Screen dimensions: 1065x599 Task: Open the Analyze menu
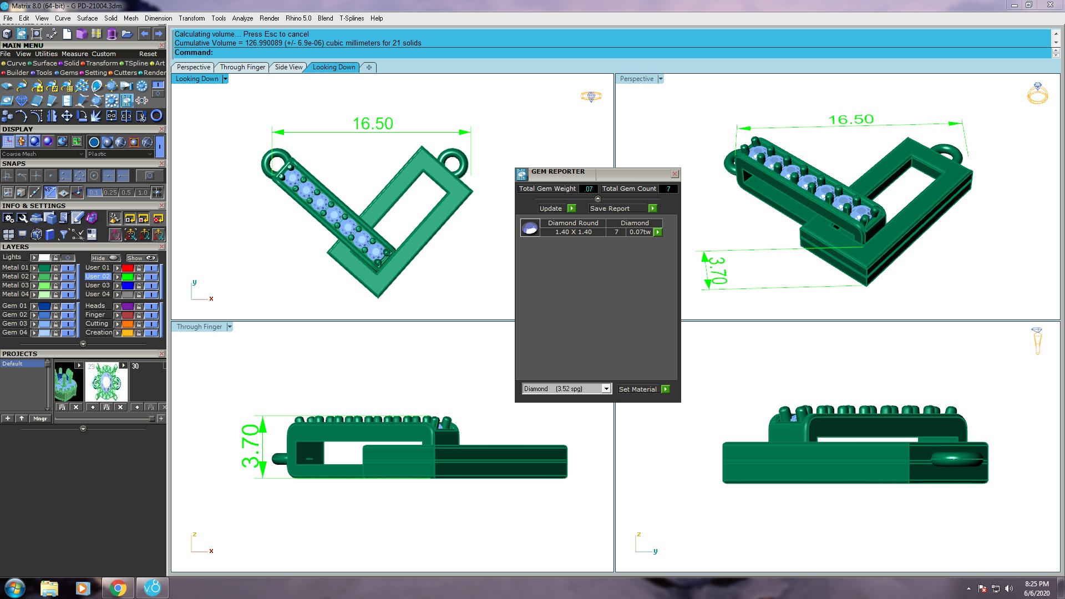click(242, 18)
